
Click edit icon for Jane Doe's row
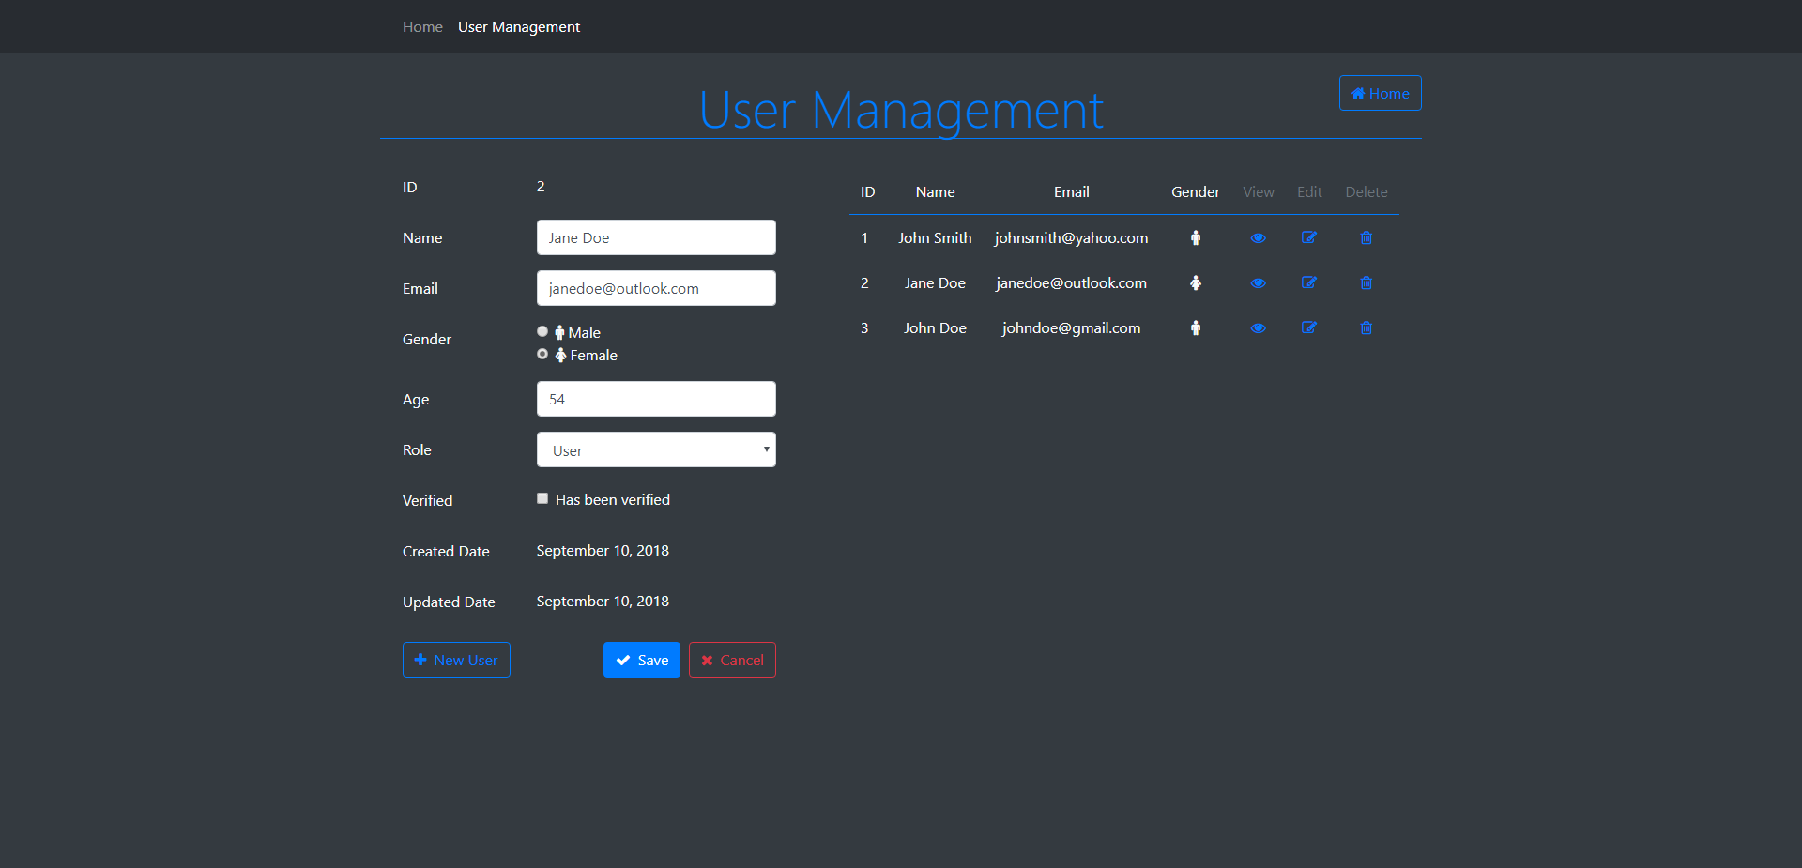coord(1308,283)
